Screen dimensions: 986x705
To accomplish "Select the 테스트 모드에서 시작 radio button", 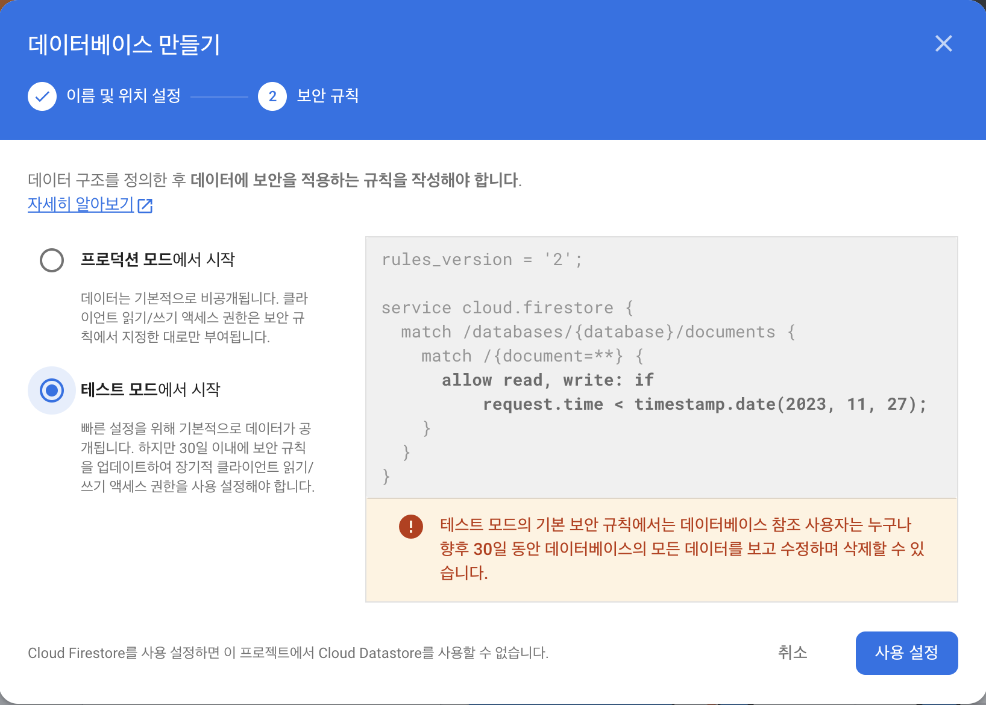I will pyautogui.click(x=52, y=390).
